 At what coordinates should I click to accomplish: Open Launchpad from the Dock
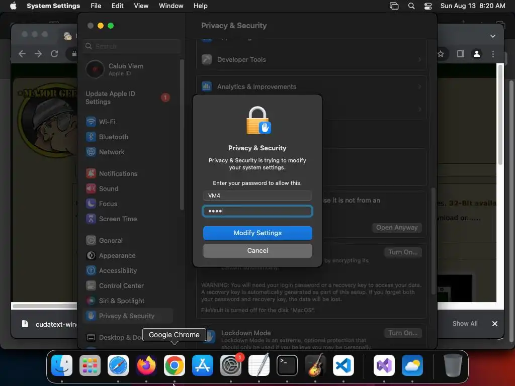[x=90, y=365]
